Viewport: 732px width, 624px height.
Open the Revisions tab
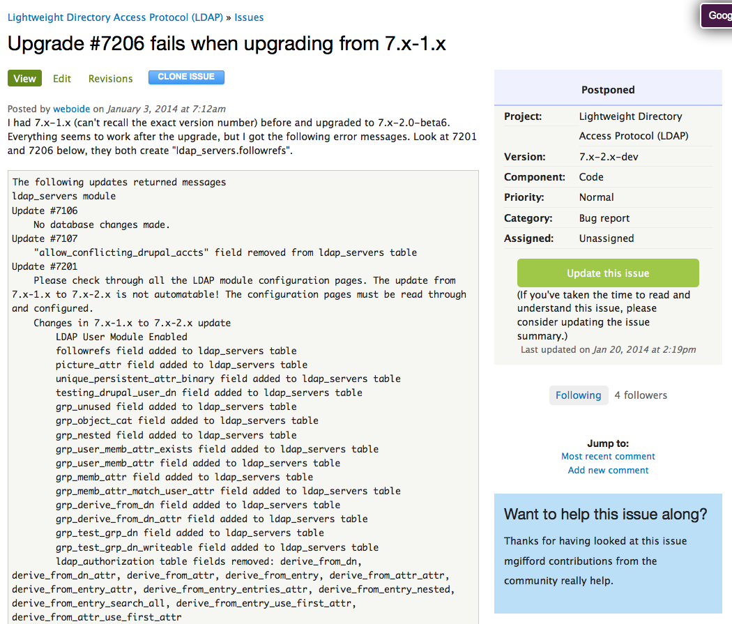(x=110, y=79)
